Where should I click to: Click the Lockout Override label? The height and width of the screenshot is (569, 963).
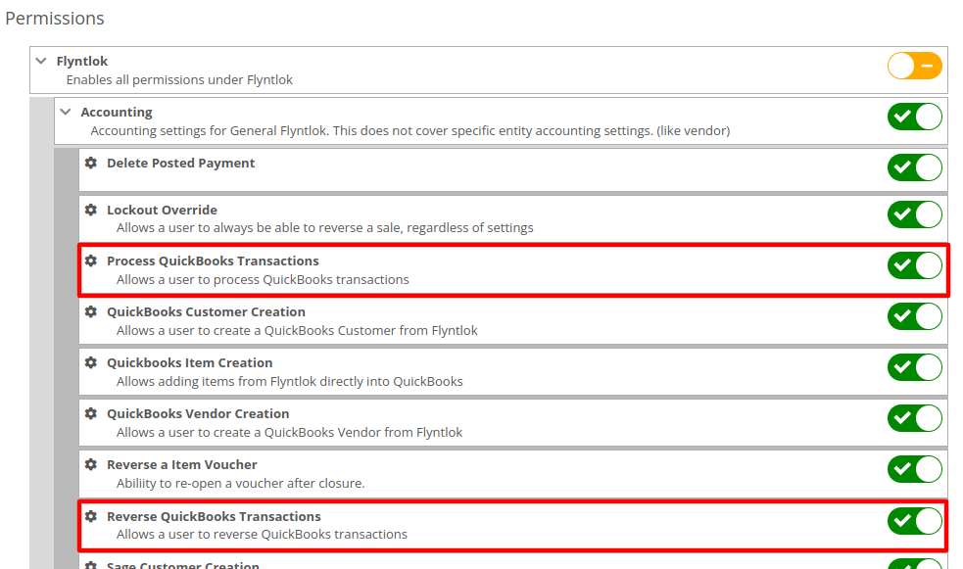[163, 210]
